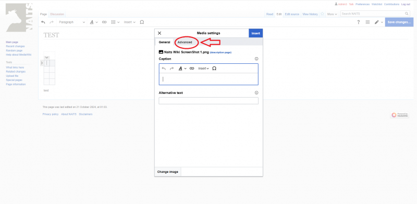
Task: Open the edit mode pencil switcher
Action: pyautogui.click(x=379, y=22)
